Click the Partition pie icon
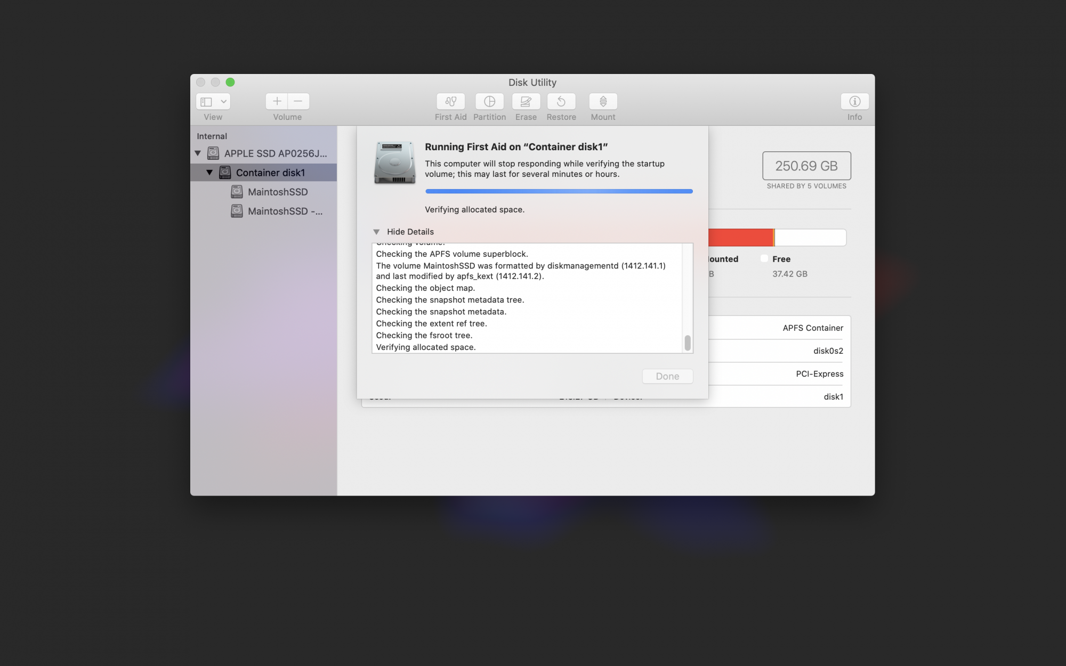The image size is (1066, 666). (x=489, y=101)
